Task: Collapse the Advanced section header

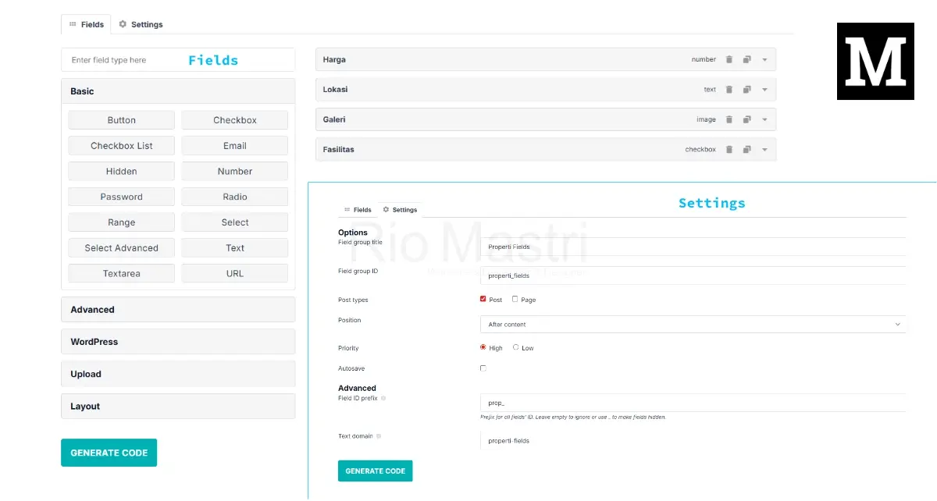Action: [x=178, y=309]
